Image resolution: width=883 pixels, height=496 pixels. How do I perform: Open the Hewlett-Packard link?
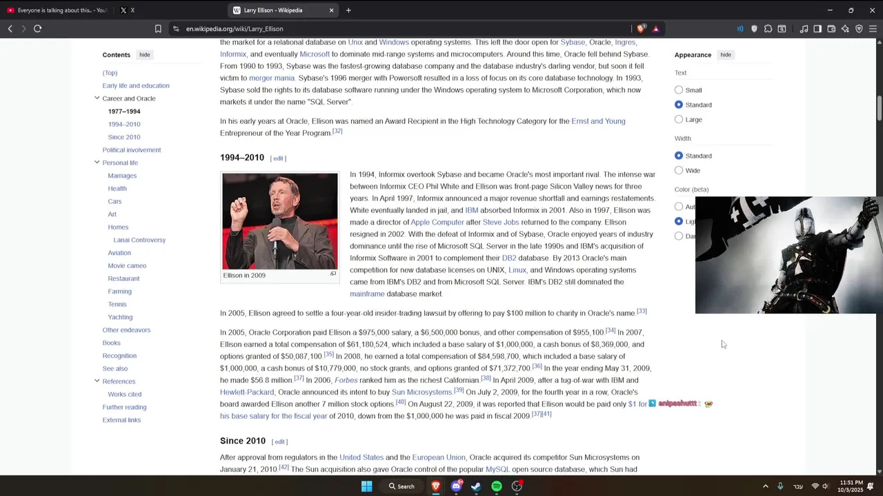[x=247, y=392]
